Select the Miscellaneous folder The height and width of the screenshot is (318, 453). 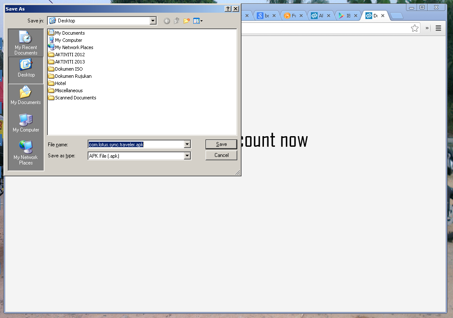66,90
